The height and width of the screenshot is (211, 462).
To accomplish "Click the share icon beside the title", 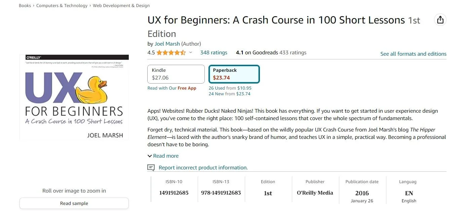I will coord(440,20).
